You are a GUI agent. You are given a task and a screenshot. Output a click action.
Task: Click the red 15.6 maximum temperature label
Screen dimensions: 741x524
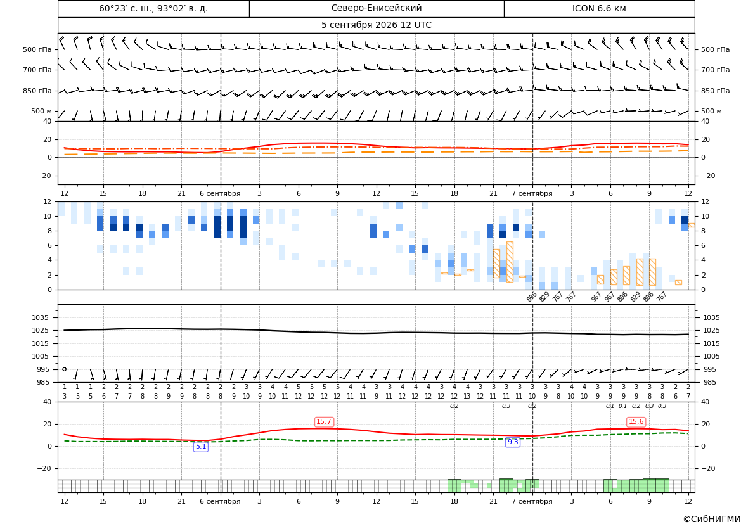pyautogui.click(x=636, y=421)
